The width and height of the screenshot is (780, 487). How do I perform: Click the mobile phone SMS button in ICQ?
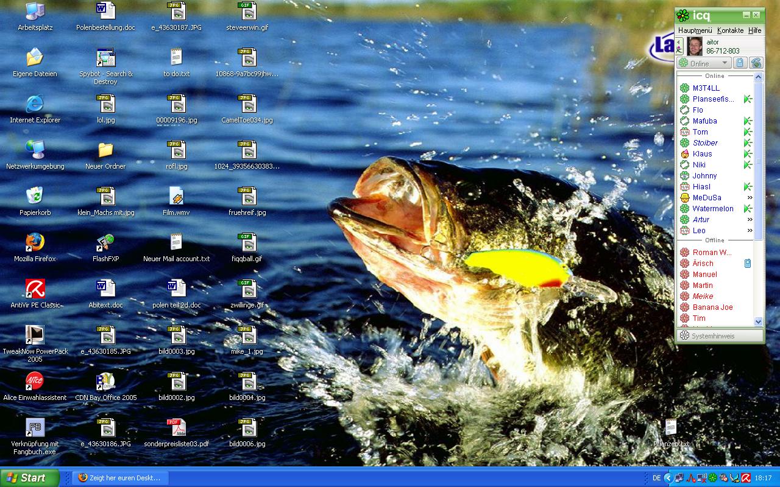(x=739, y=63)
